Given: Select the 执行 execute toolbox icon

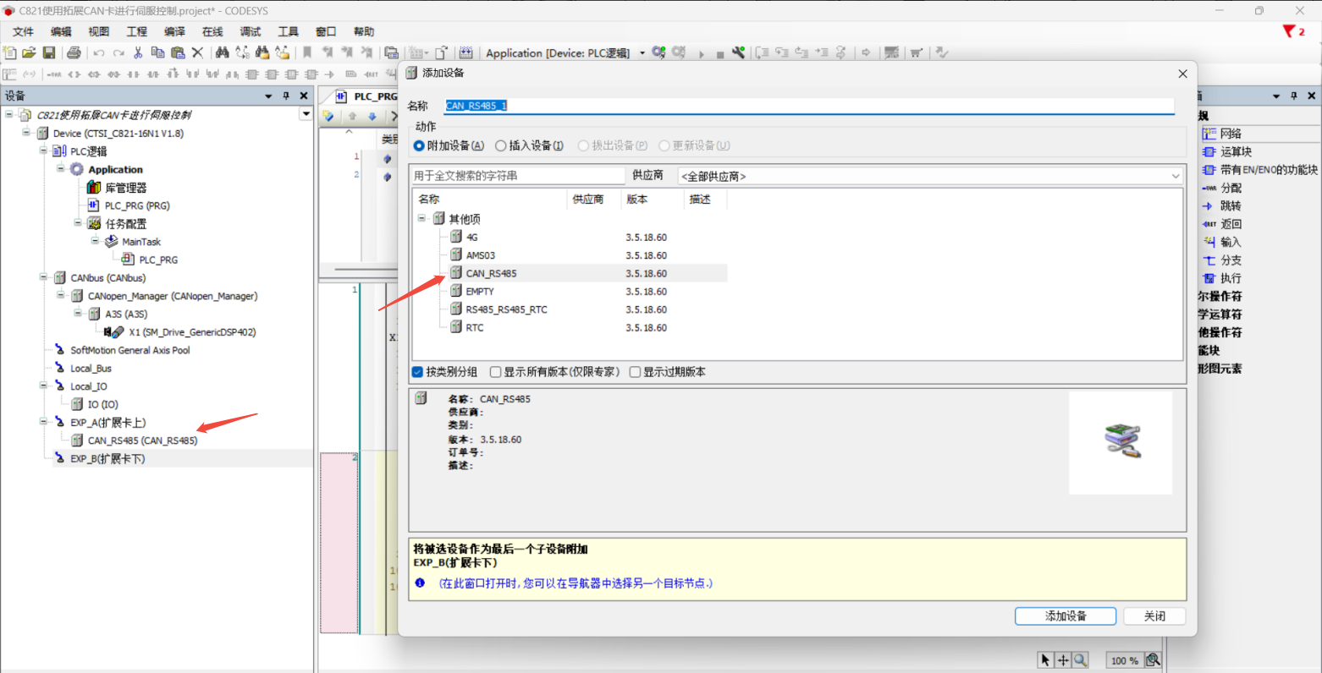Looking at the screenshot, I should 1209,278.
